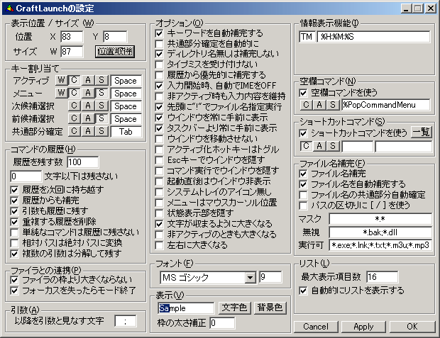Toggle C modifier for 空欄コマンド
This screenshot has height=338, width=440.
[306, 105]
